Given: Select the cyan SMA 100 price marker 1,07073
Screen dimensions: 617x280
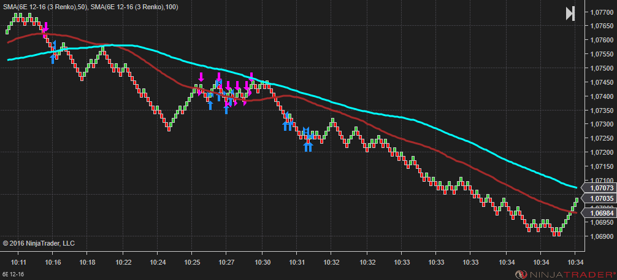Looking at the screenshot, I should tap(599, 188).
